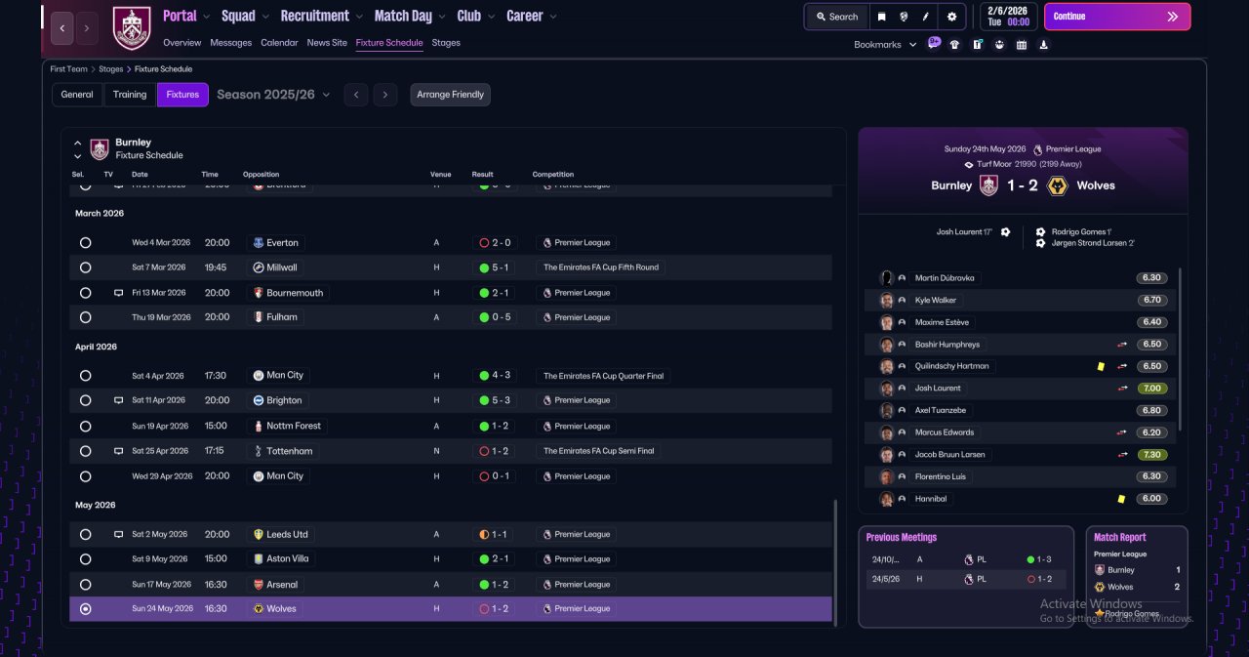Select the Arsenal fixture radio button
This screenshot has height=657, width=1249.
pyautogui.click(x=86, y=585)
